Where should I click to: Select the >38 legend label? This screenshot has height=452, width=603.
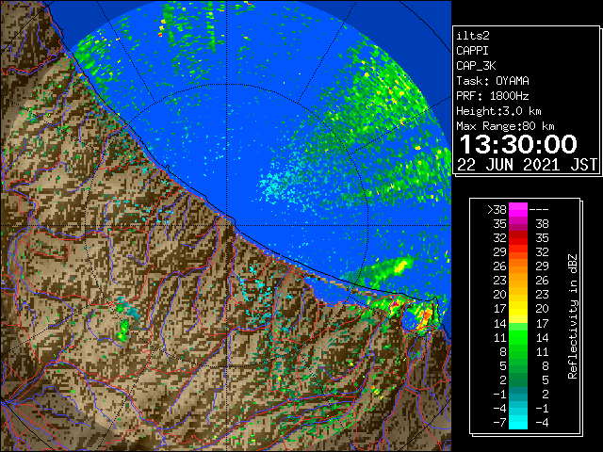click(x=497, y=210)
